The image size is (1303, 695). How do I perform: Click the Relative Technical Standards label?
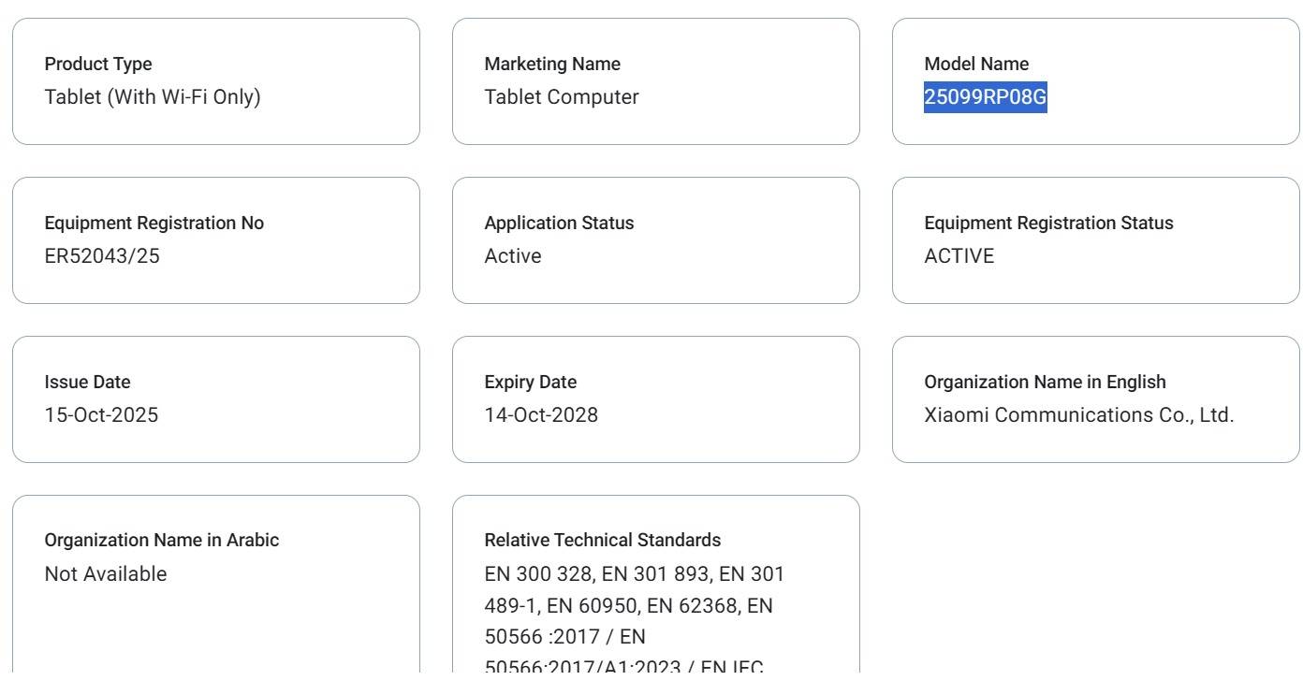point(603,541)
